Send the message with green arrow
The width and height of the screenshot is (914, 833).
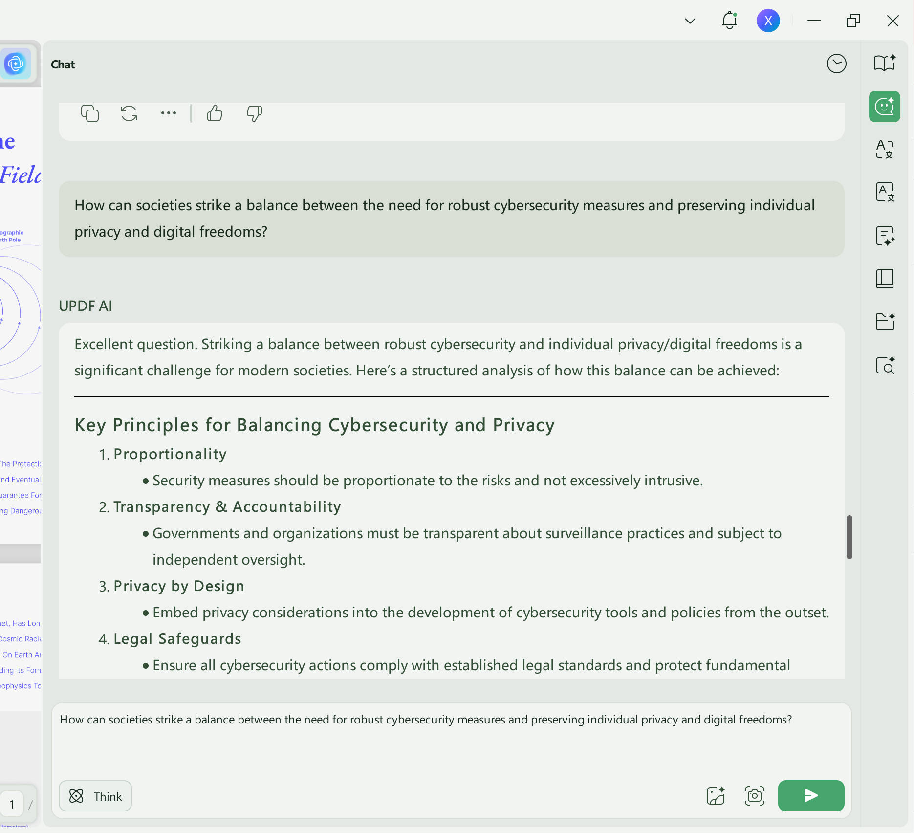[811, 796]
